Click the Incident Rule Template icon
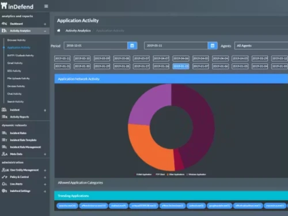Image resolution: width=288 pixels, height=216 pixels. click(4, 140)
